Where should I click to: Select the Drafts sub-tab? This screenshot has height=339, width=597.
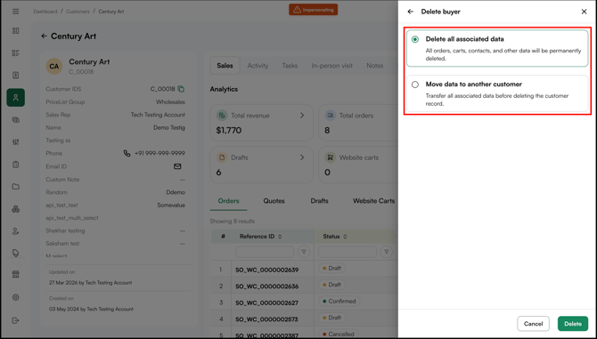(319, 201)
